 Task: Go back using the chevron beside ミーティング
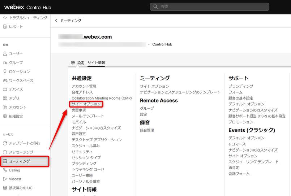tap(56, 21)
